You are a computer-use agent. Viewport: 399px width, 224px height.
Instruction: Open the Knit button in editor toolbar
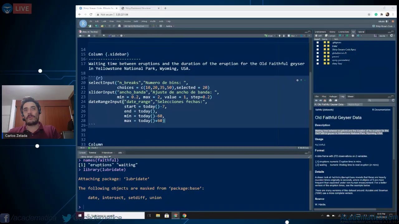tap(113, 36)
